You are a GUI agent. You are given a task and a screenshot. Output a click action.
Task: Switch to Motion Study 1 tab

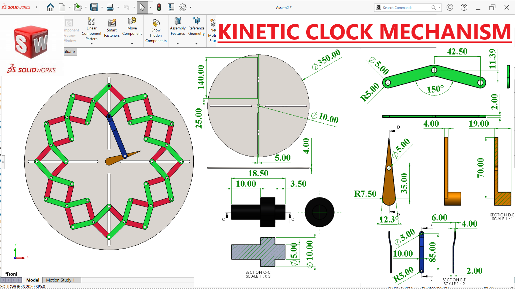point(60,280)
